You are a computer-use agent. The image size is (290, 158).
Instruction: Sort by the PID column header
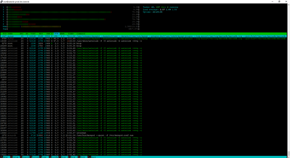tap(5, 34)
